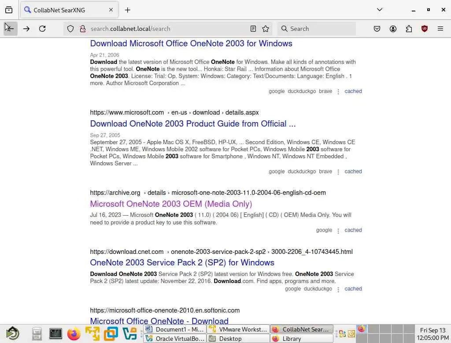
Task: Open cached link for first OneNote result
Action: (353, 91)
